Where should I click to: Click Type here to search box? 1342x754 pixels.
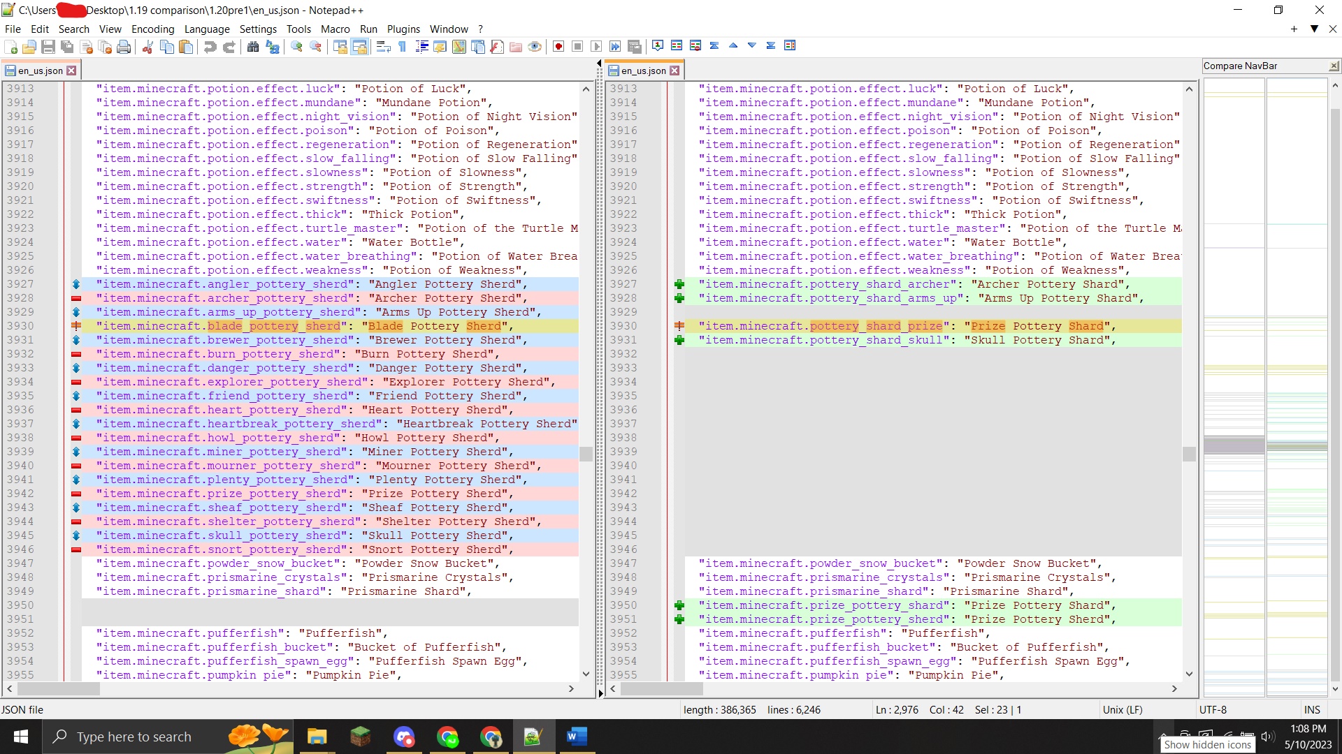click(x=134, y=737)
